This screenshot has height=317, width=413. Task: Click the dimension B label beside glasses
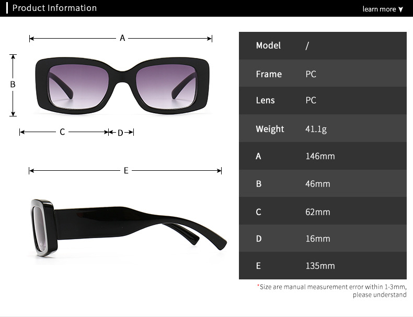[x=13, y=84]
